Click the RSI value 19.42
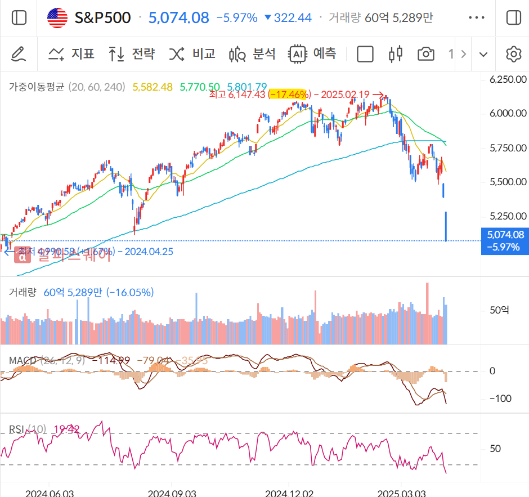The width and height of the screenshot is (529, 497). click(67, 429)
